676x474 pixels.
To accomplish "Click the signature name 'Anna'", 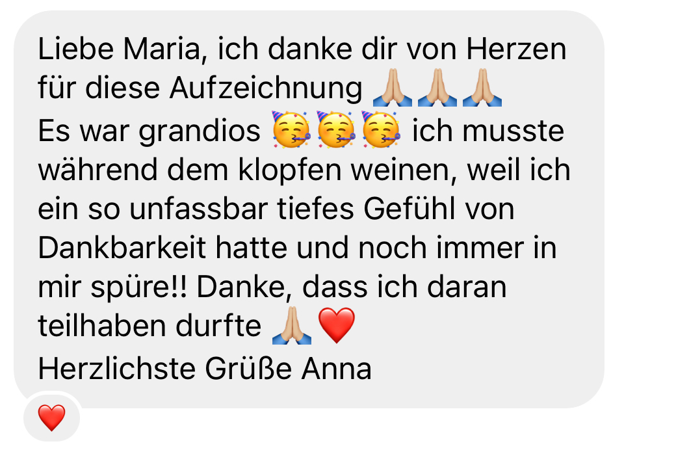I will coord(336,369).
